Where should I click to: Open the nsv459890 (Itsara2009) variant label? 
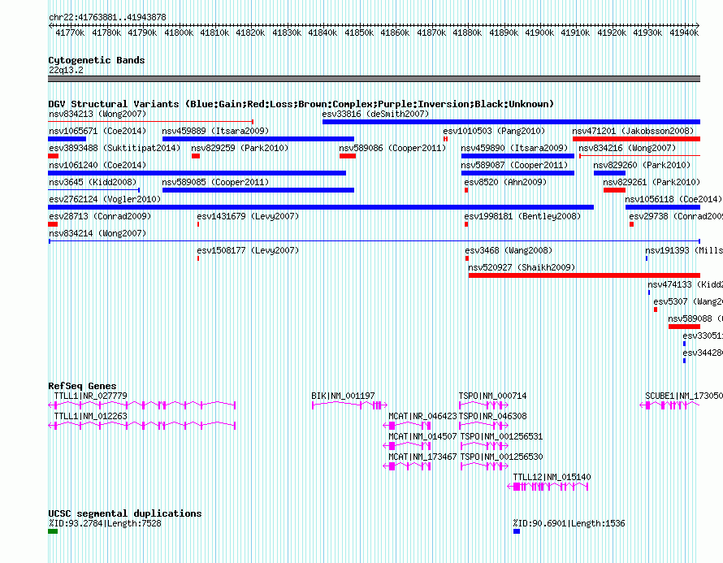(x=514, y=148)
